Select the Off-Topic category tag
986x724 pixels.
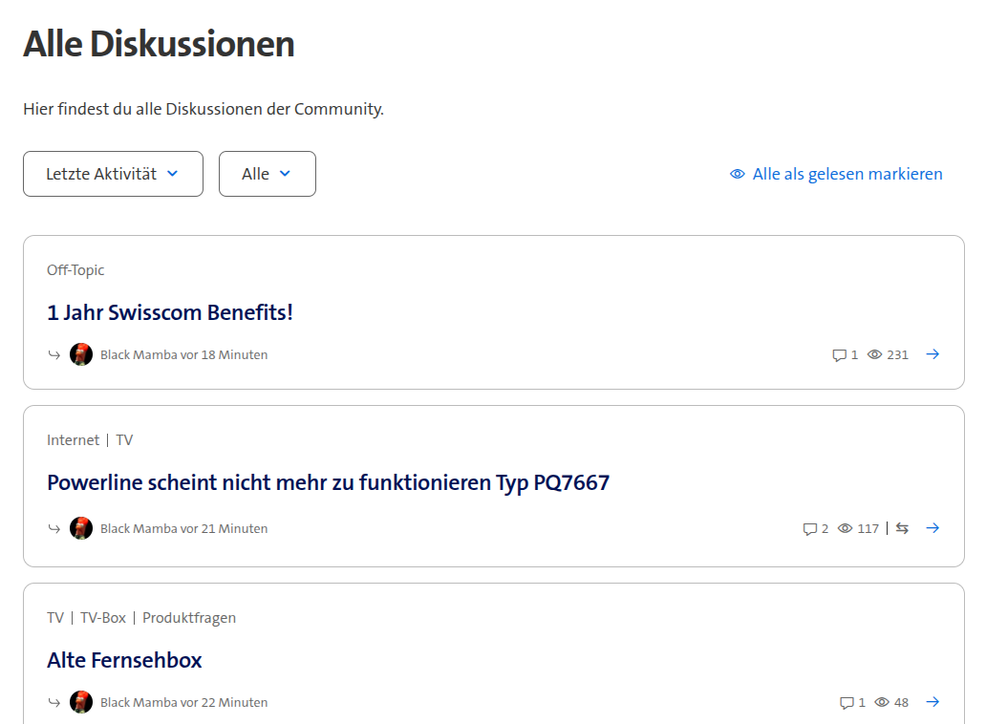[75, 270]
